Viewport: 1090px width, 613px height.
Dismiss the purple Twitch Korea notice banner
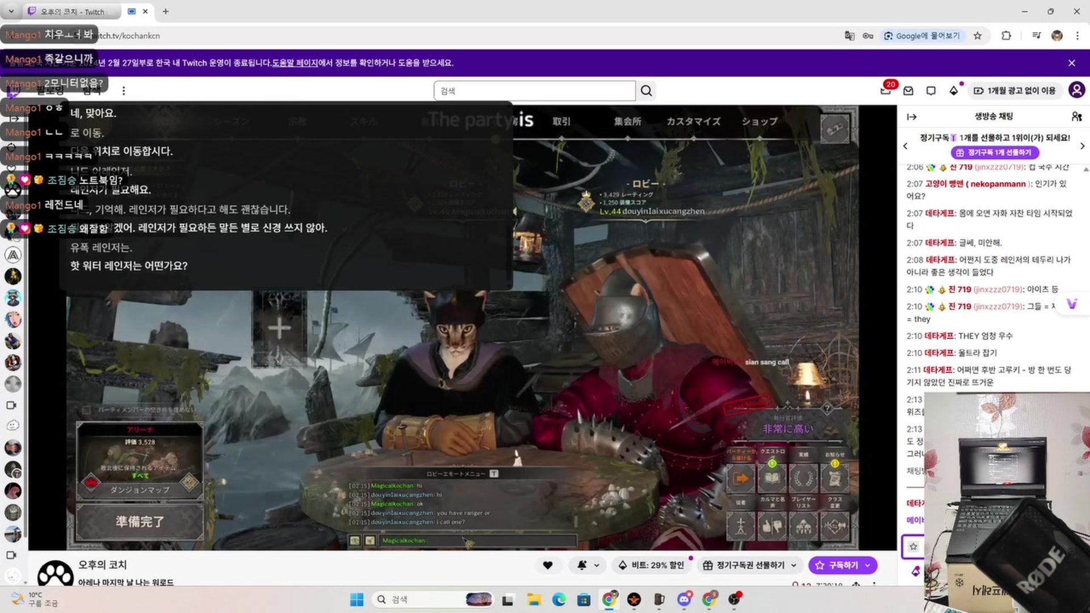tap(1071, 63)
